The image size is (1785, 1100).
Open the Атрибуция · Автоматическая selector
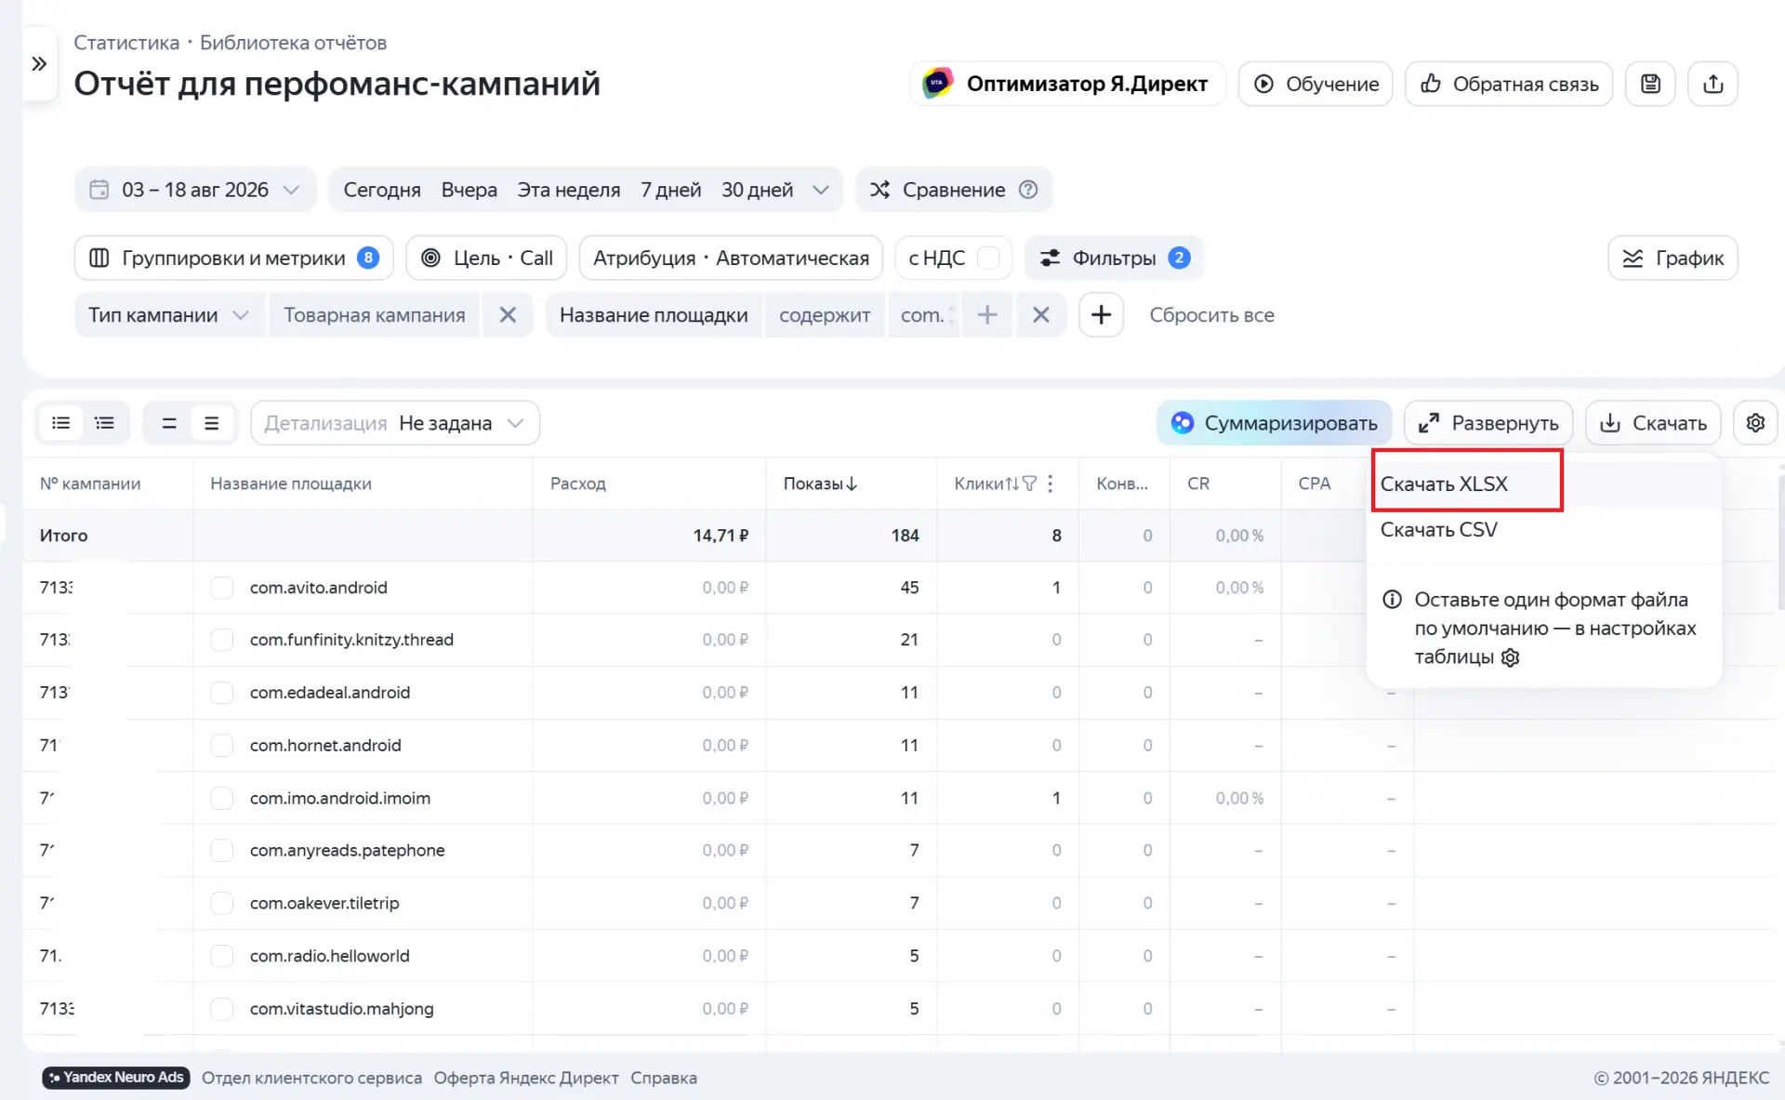pos(731,258)
